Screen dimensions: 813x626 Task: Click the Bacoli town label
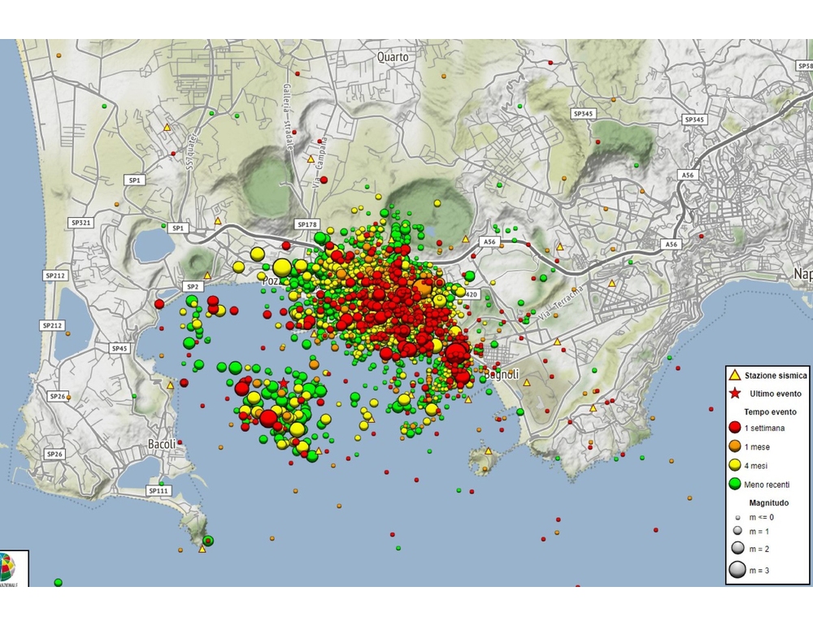coord(163,444)
